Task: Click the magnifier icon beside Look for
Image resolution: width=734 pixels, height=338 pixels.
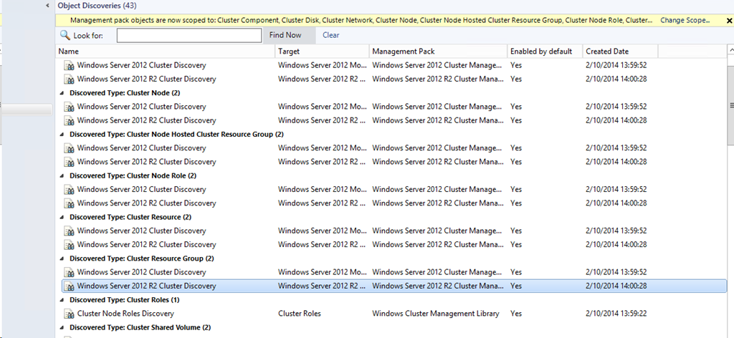Action: tap(65, 35)
